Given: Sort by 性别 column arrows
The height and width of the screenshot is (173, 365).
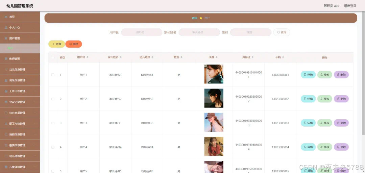Looking at the screenshot, I should 181,57.
